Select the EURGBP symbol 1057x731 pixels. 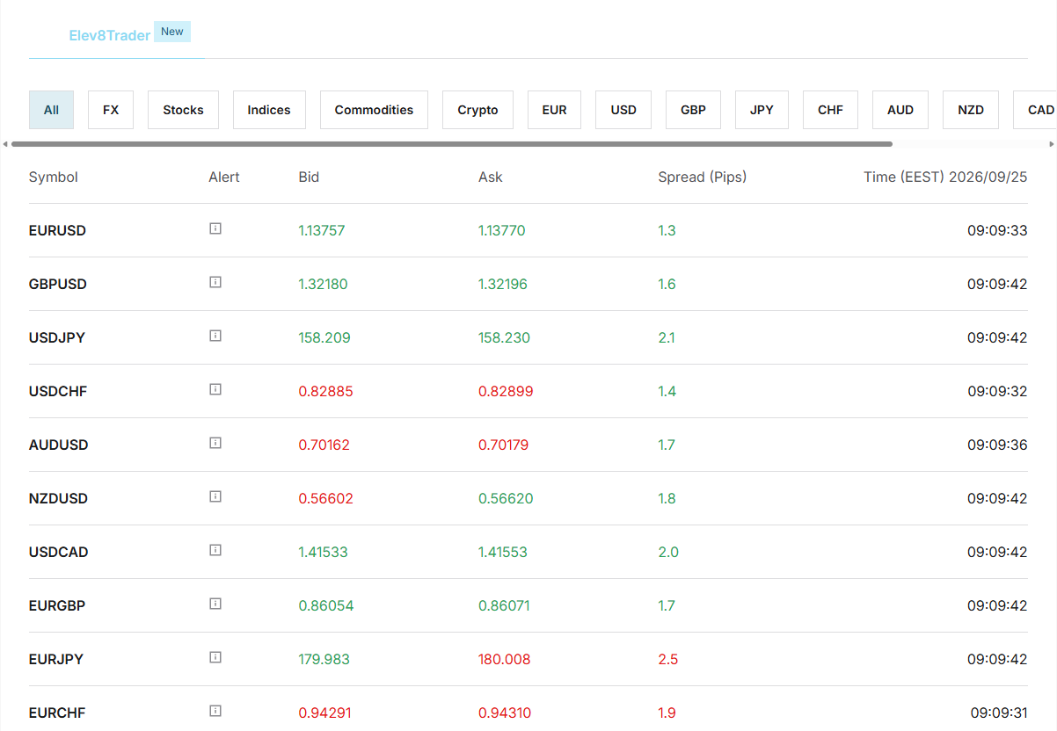tap(57, 605)
